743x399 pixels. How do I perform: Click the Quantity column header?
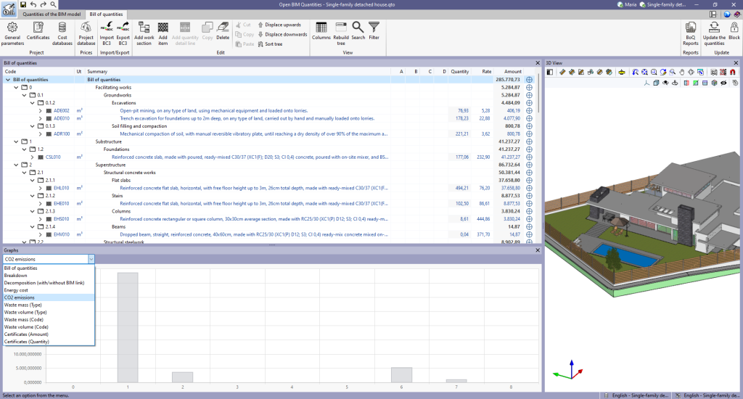coord(459,72)
